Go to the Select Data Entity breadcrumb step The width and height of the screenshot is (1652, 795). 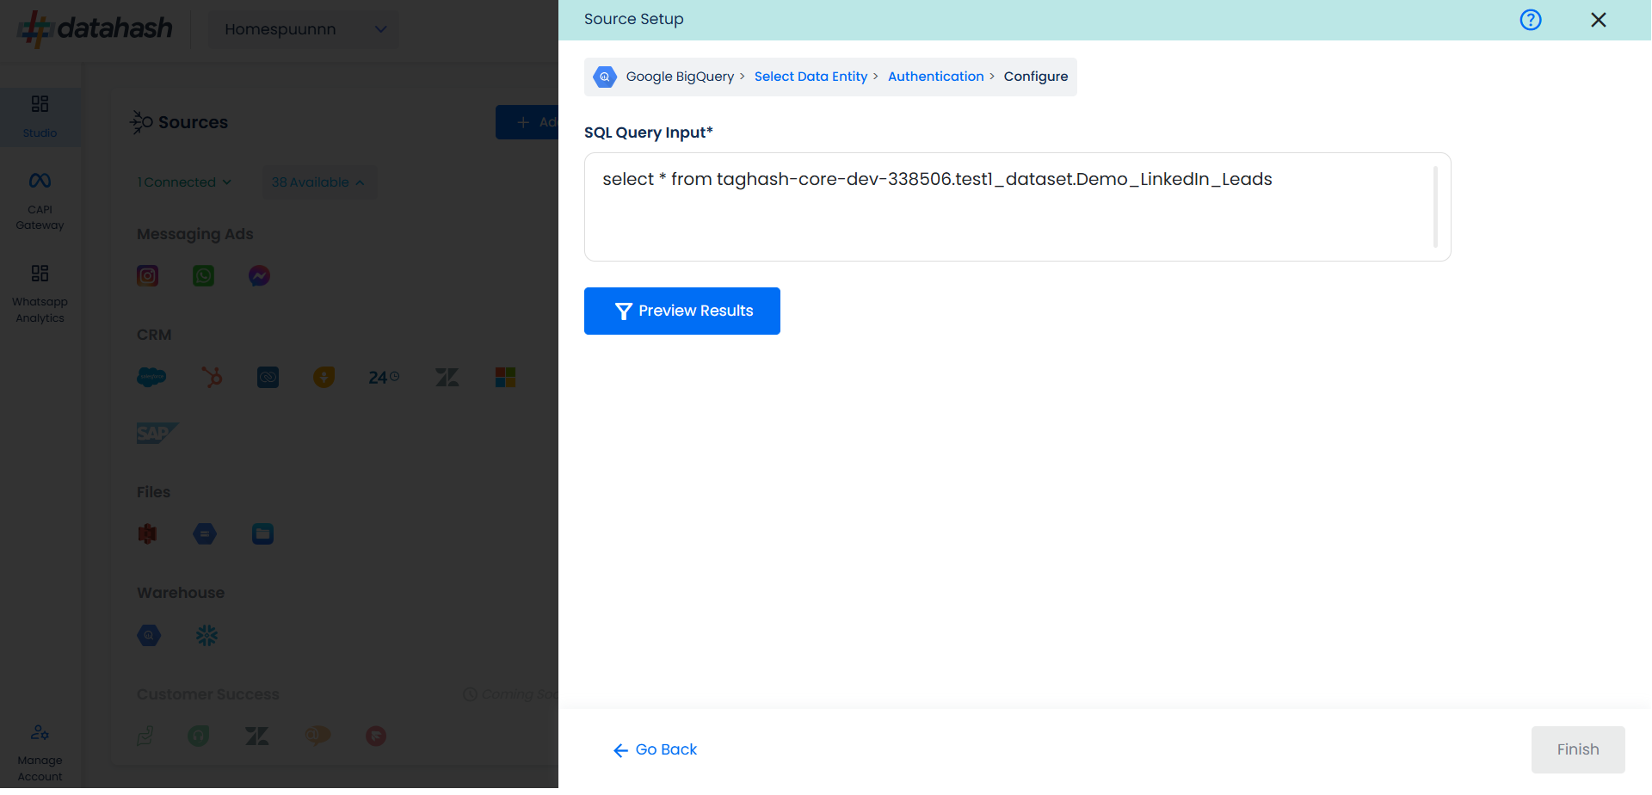pos(811,77)
